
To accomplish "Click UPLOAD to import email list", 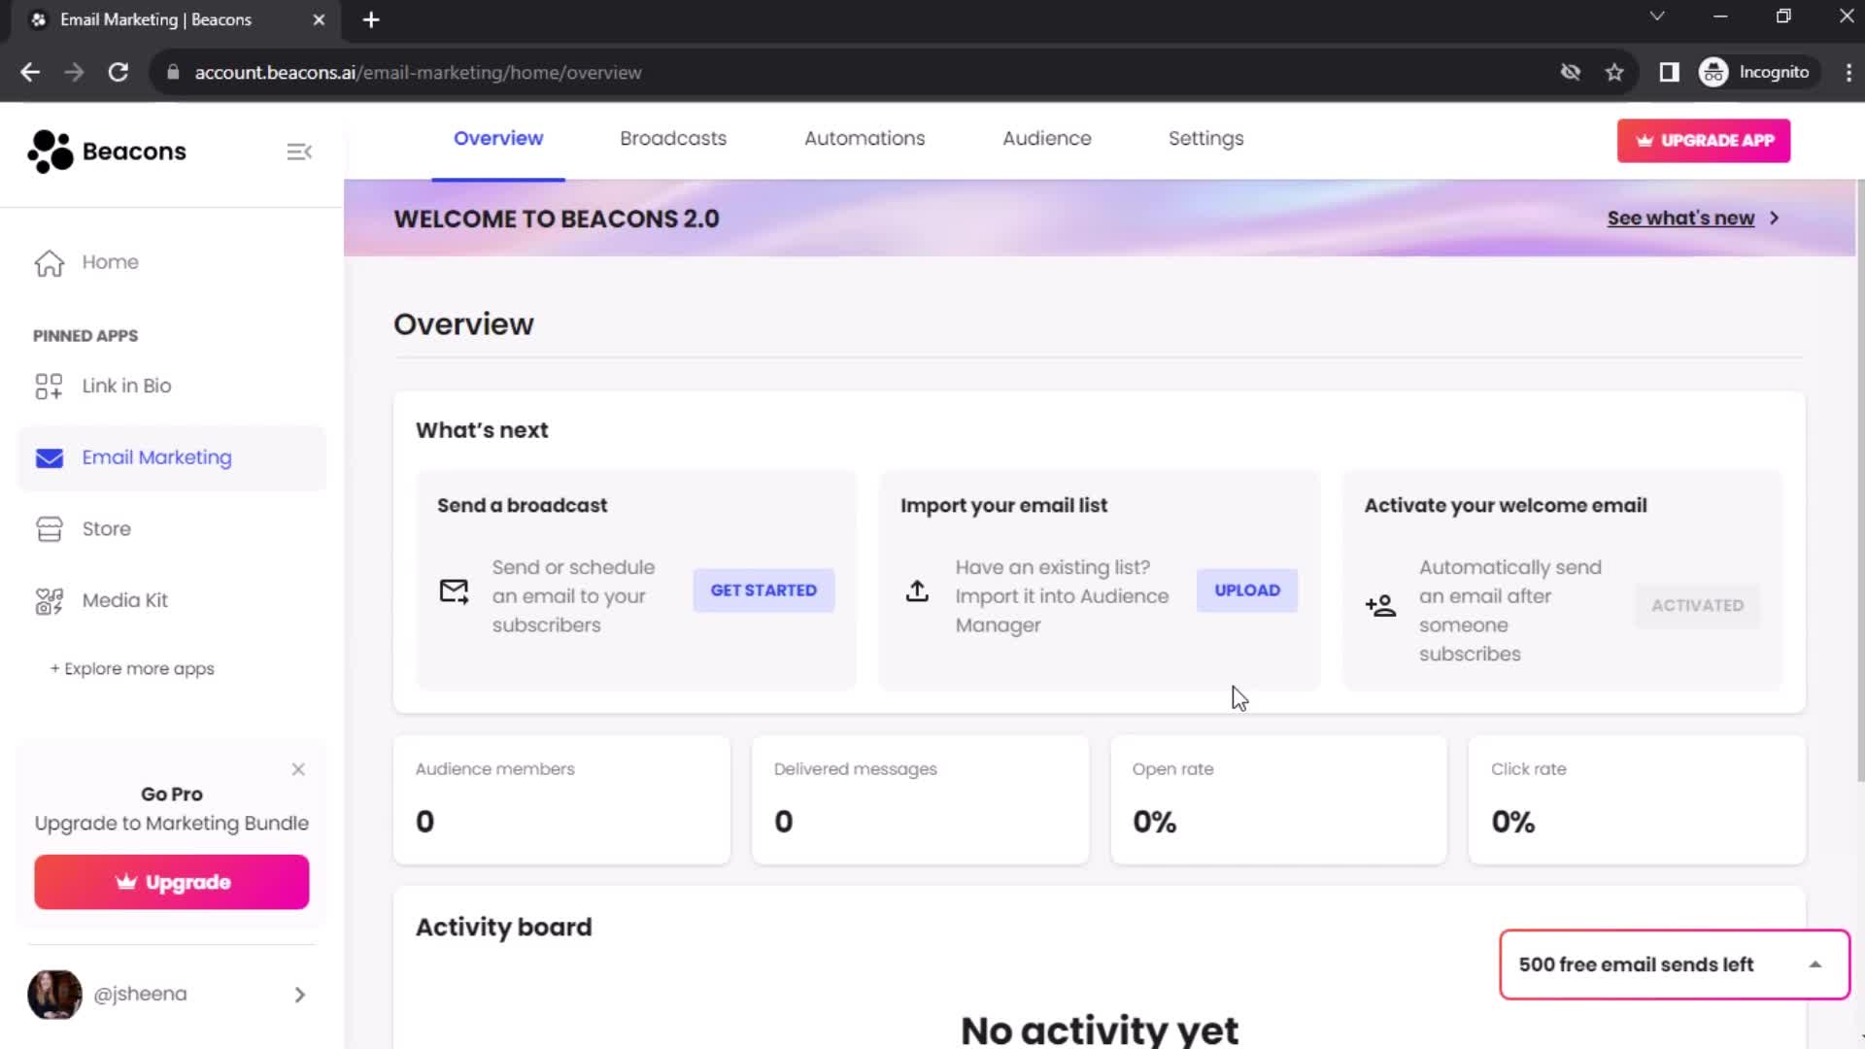I will (1247, 591).
